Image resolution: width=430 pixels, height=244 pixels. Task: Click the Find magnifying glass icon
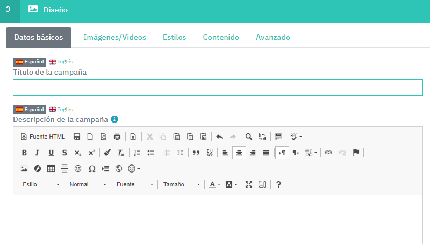249,137
